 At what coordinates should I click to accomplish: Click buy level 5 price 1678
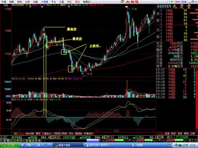[x=169, y=40]
